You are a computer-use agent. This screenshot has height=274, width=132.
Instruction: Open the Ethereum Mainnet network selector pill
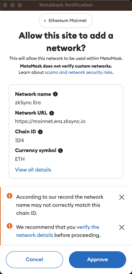tap(66, 21)
